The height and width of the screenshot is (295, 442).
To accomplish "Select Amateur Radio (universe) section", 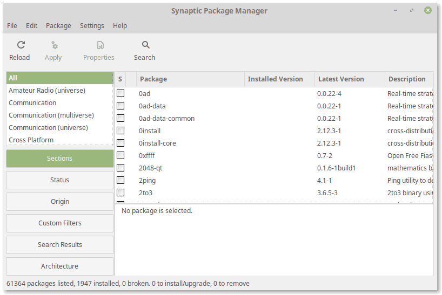I will pos(60,90).
